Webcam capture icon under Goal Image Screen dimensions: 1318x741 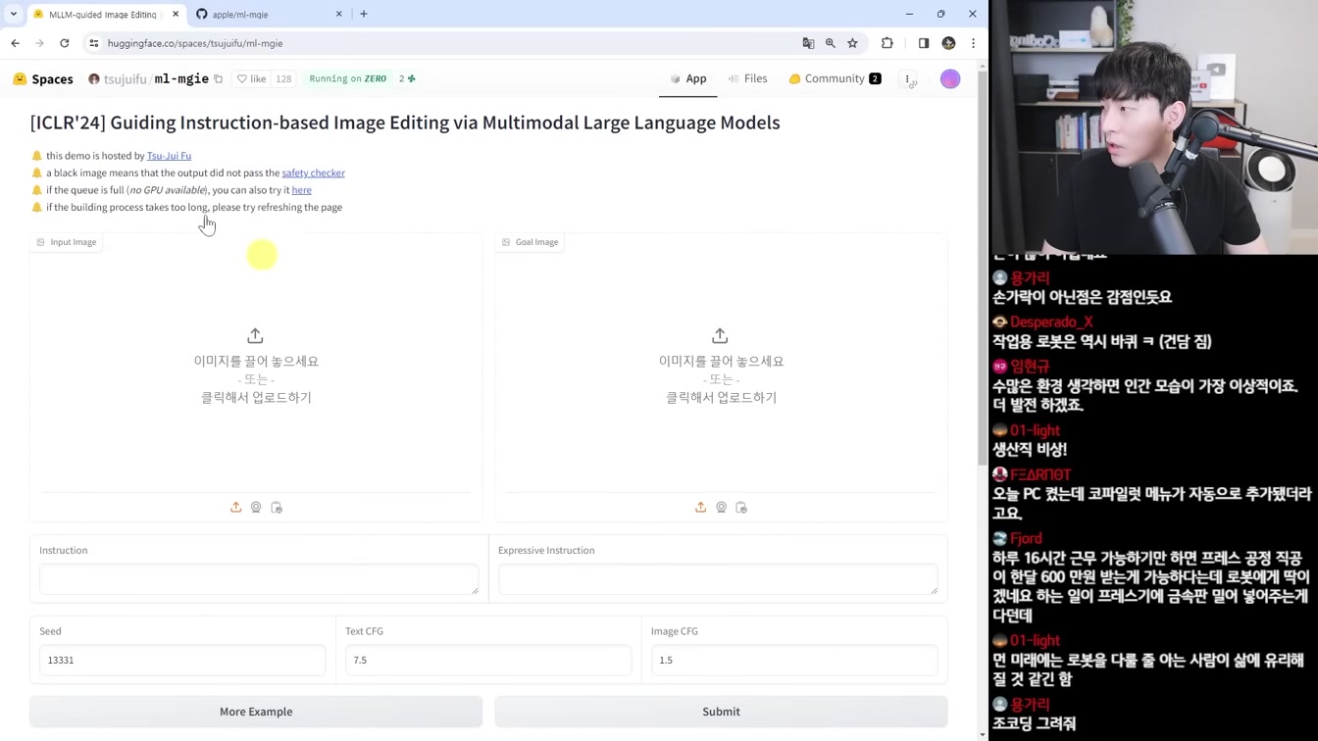(x=721, y=507)
